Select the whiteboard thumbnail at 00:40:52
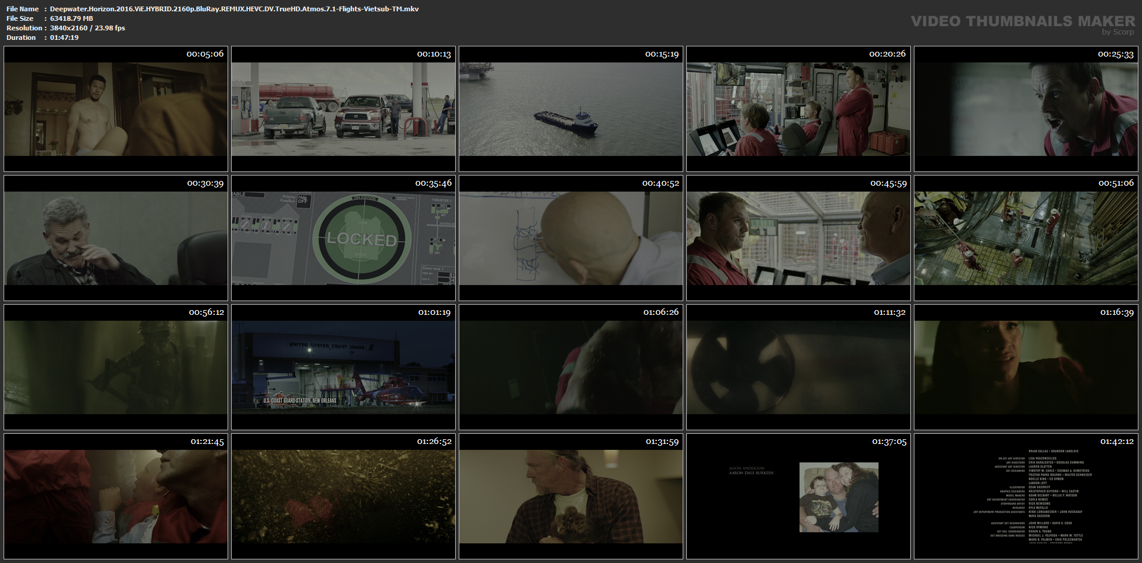Screen dimensions: 1142x563 point(571,238)
